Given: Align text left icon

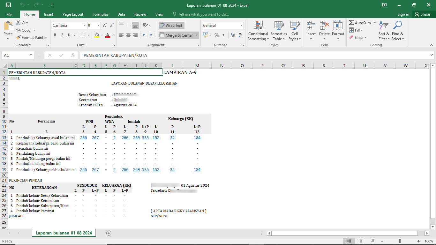Looking at the screenshot, I should 121,35.
